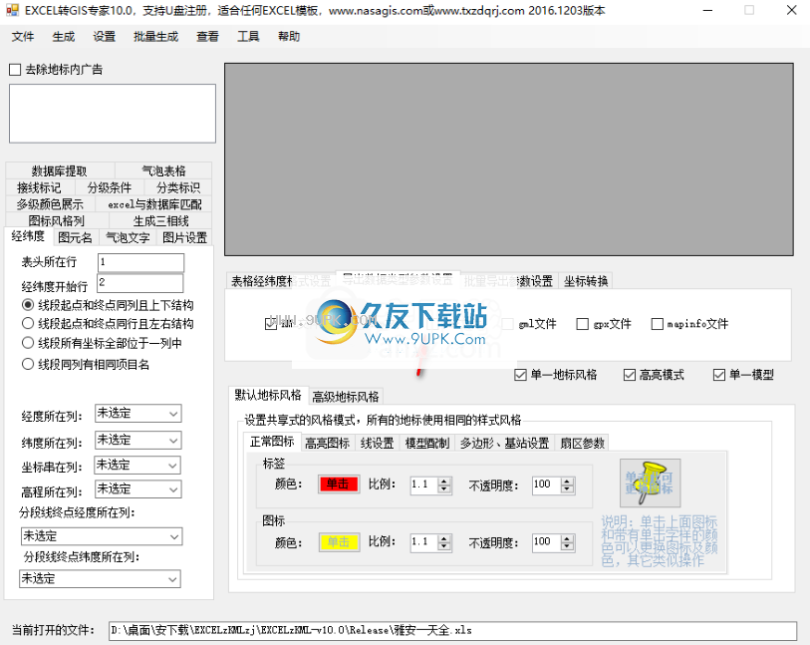
Task: Click the yellow pushpin placemark icon
Action: [x=650, y=483]
